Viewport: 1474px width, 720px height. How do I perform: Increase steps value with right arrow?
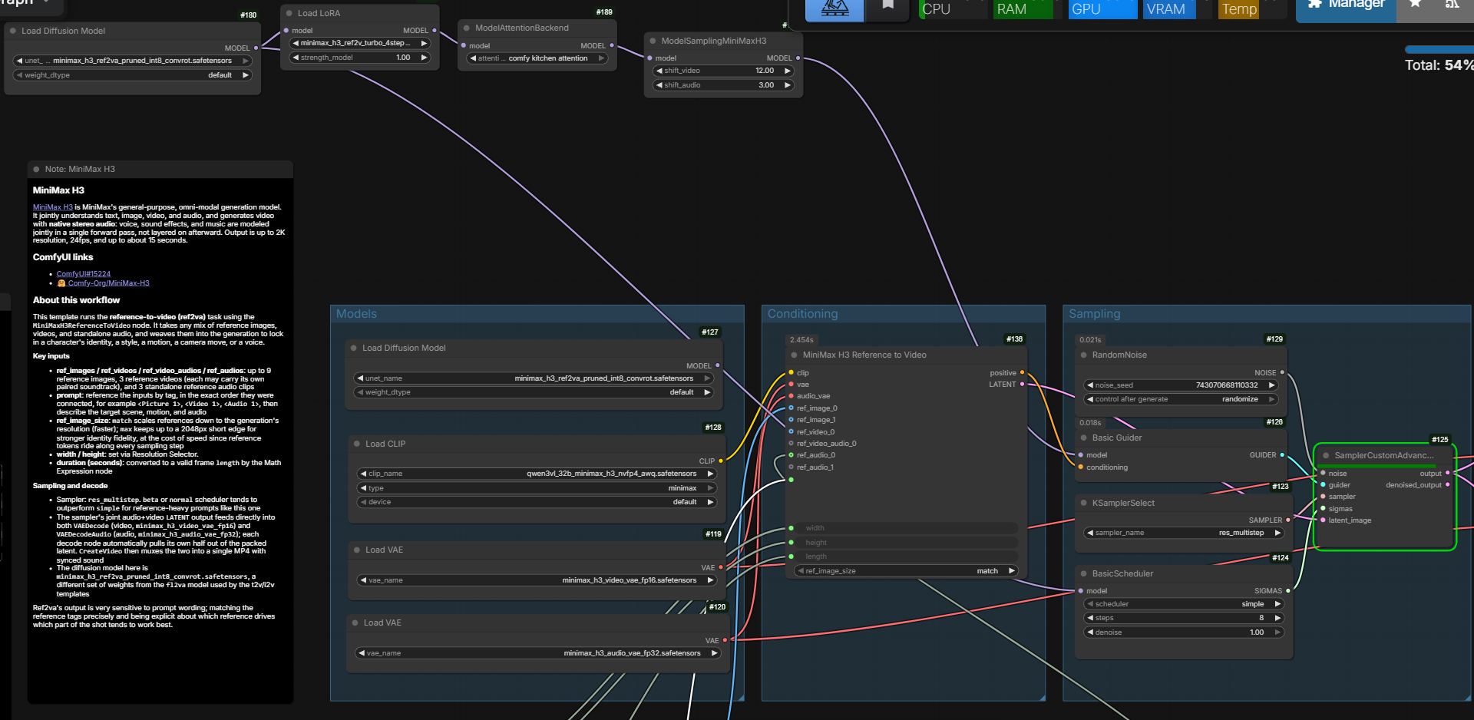click(x=1277, y=618)
